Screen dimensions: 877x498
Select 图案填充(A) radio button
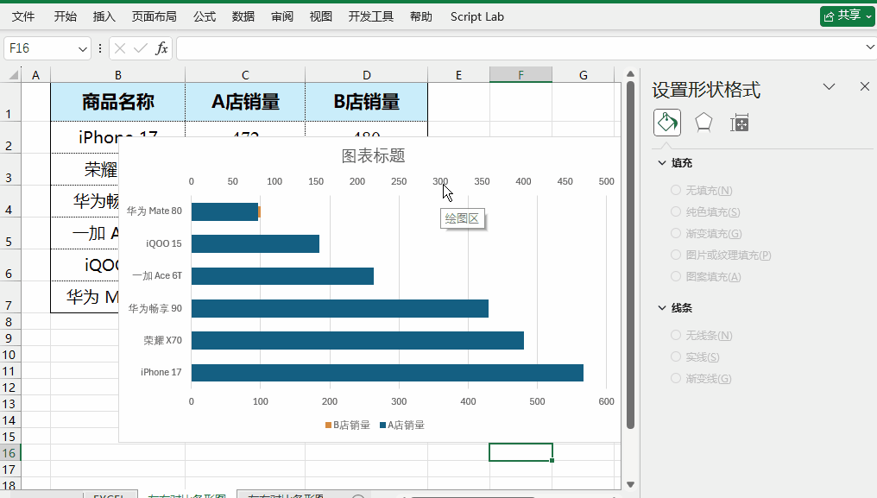[676, 276]
